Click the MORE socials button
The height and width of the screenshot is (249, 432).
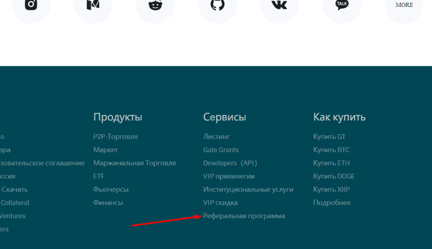click(x=404, y=5)
